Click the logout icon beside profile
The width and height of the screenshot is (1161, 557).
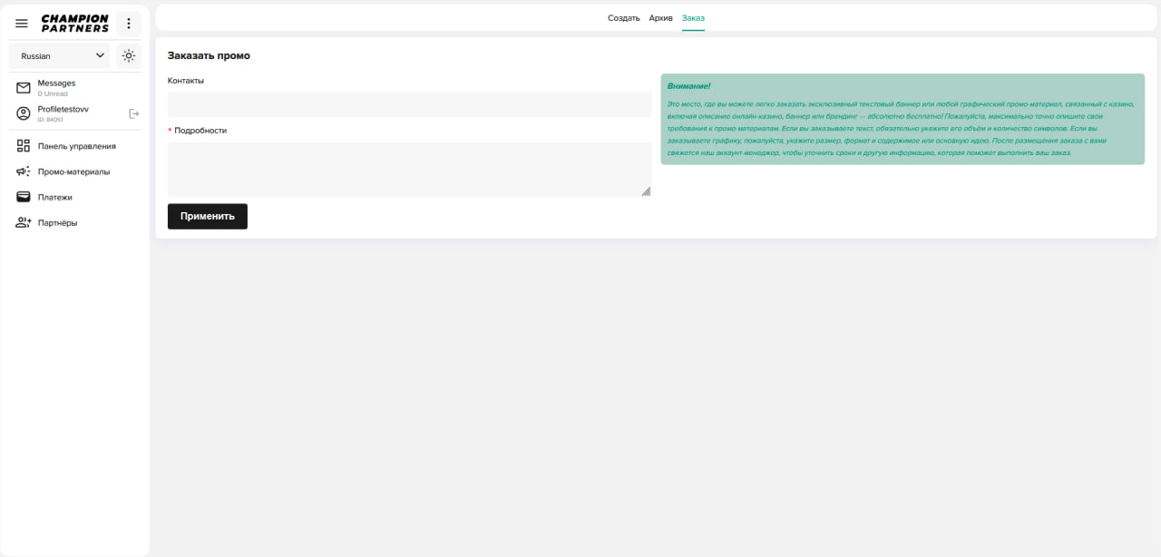134,113
